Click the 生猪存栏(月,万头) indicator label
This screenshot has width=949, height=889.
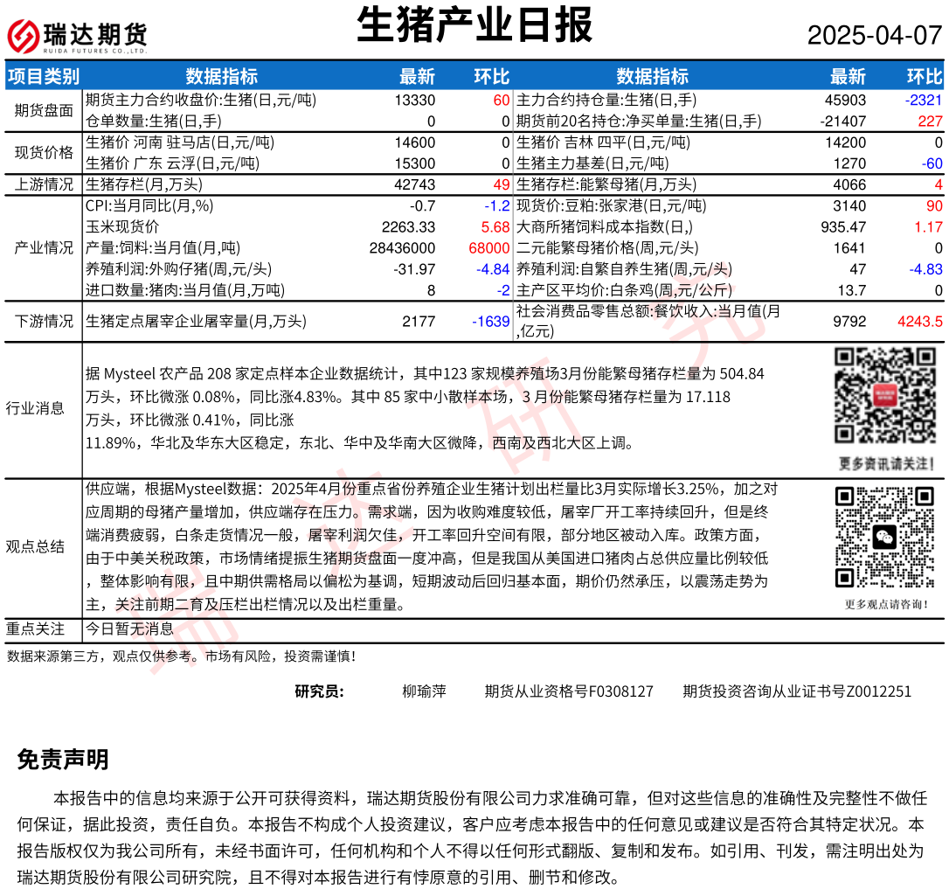coord(144,184)
